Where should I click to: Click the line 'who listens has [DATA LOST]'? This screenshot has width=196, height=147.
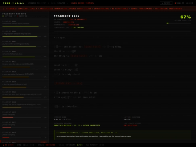88,47
